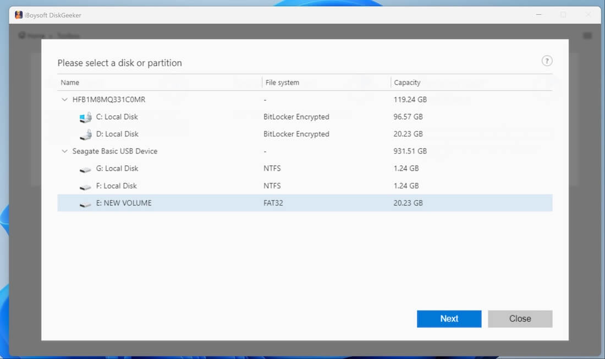The width and height of the screenshot is (605, 359).
Task: Select the C: Local Disk partition
Action: (305, 117)
